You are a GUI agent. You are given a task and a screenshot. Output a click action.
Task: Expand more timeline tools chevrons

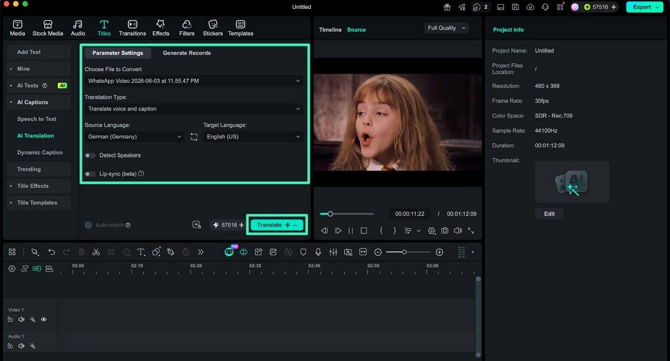point(200,252)
